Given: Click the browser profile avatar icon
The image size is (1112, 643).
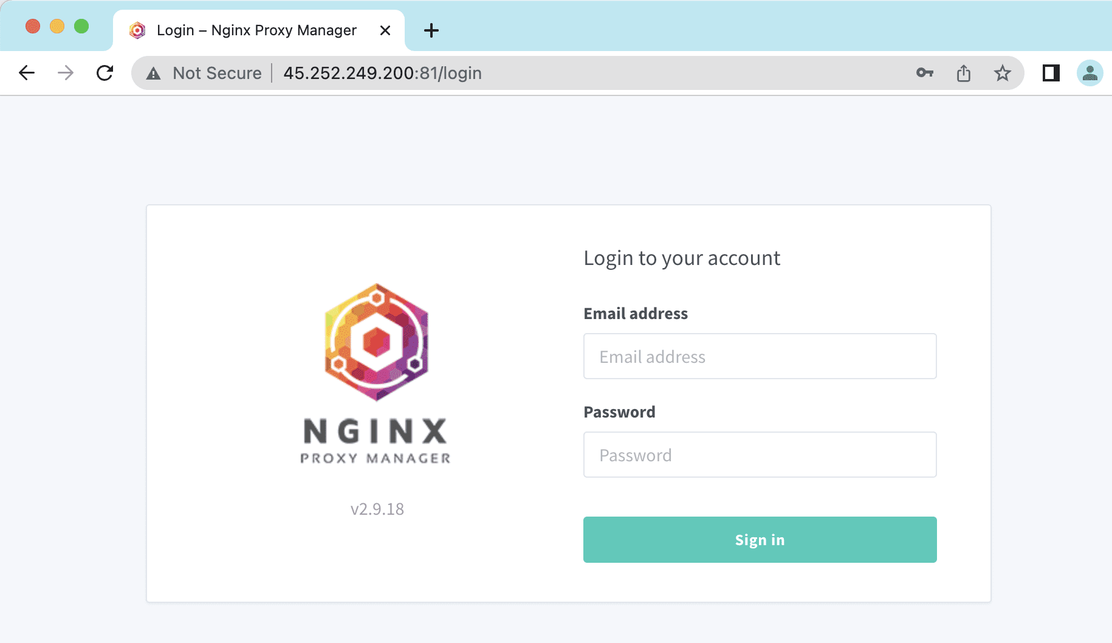Looking at the screenshot, I should pos(1090,73).
